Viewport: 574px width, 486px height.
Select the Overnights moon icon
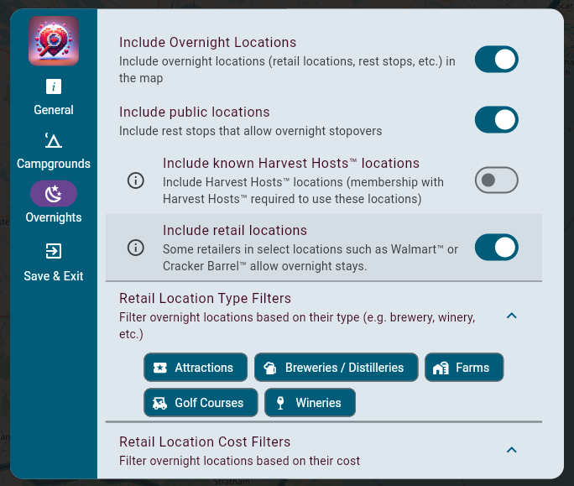click(x=54, y=194)
